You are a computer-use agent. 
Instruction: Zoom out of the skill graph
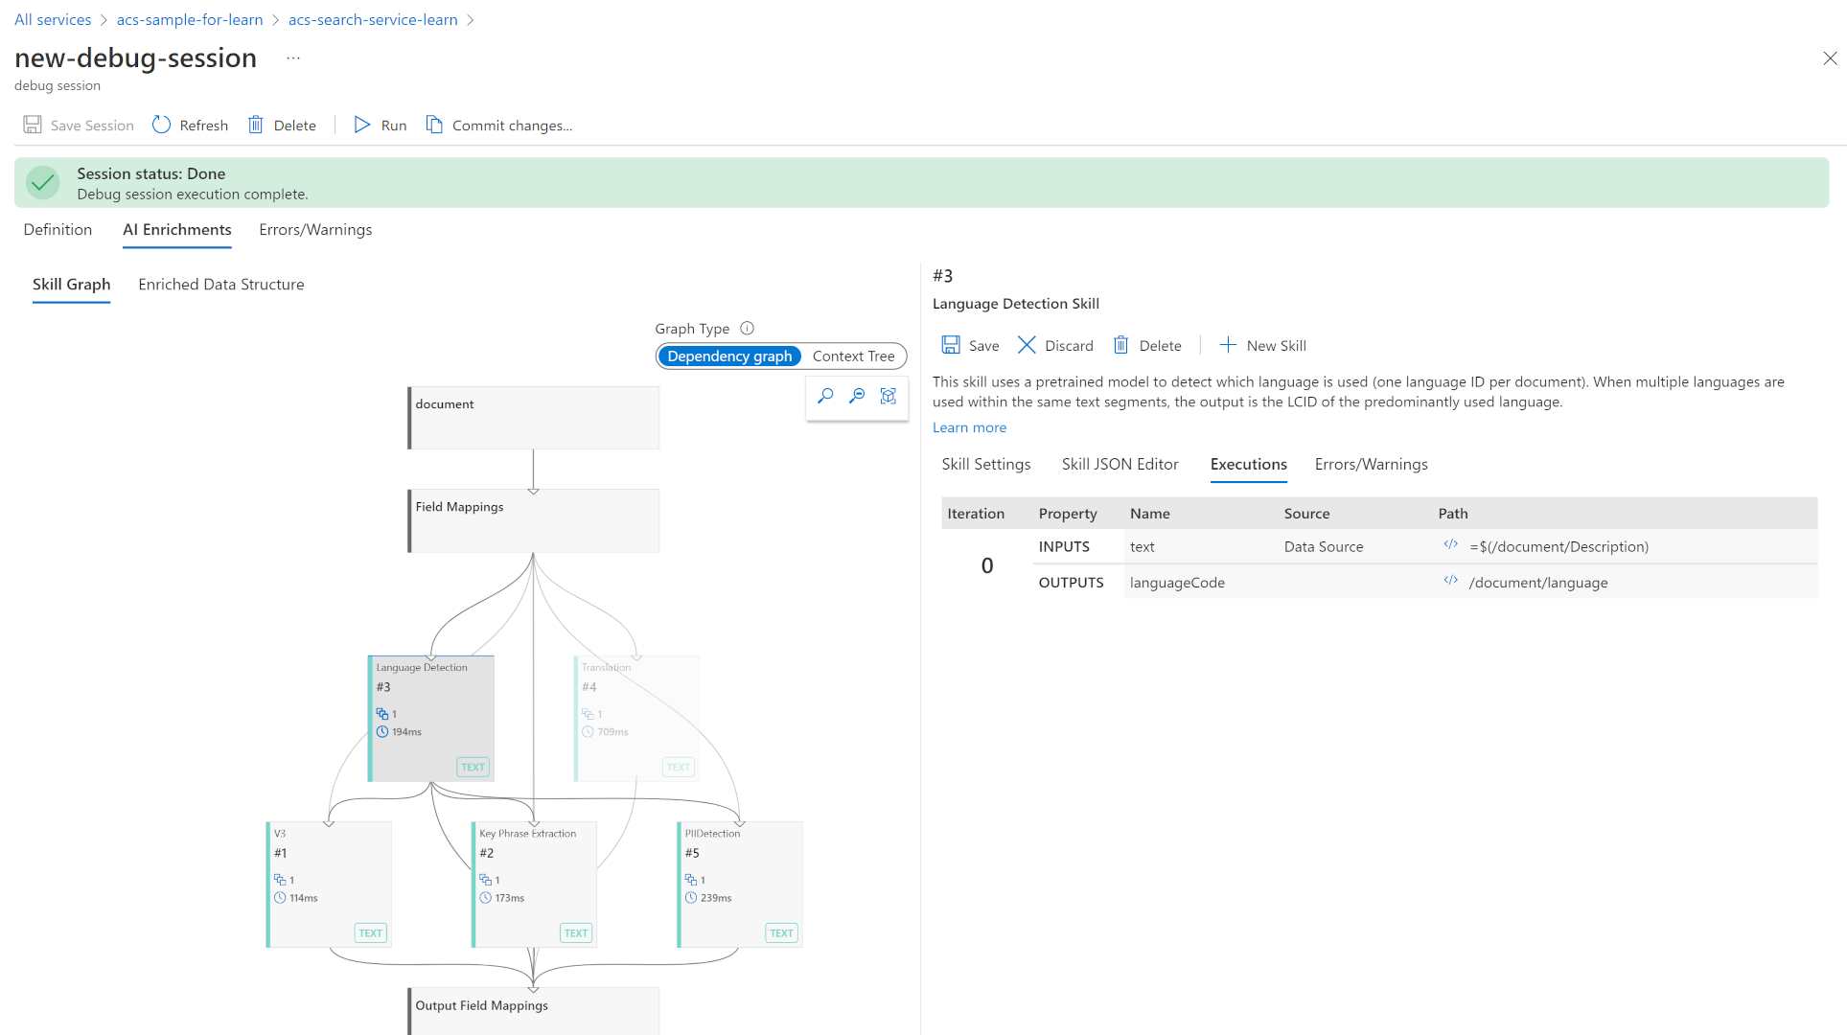tap(858, 396)
